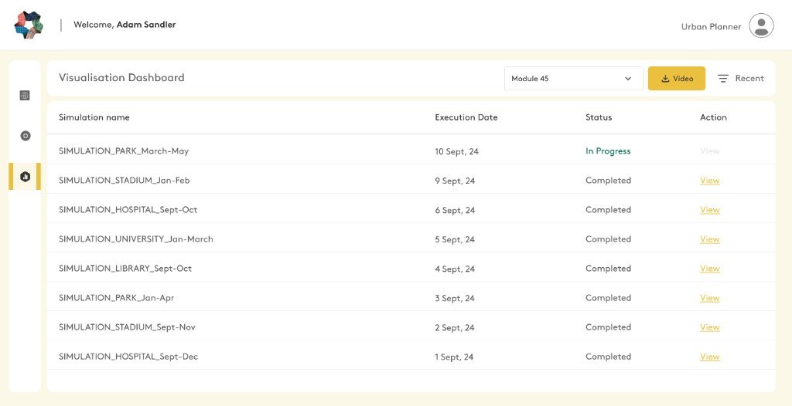Select SIMULATION_HOSPITAL_Sept-Oct name
Screen dimensions: 792x406
pyautogui.click(x=128, y=209)
